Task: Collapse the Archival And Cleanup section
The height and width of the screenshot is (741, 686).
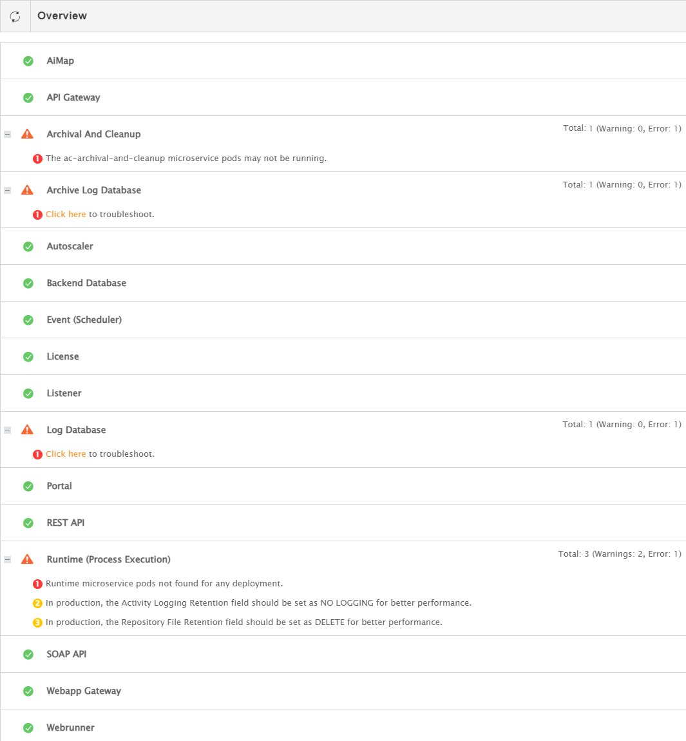Action: click(8, 135)
